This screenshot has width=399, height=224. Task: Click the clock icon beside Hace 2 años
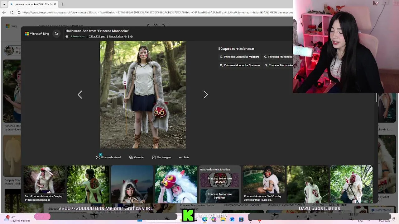tap(125, 37)
